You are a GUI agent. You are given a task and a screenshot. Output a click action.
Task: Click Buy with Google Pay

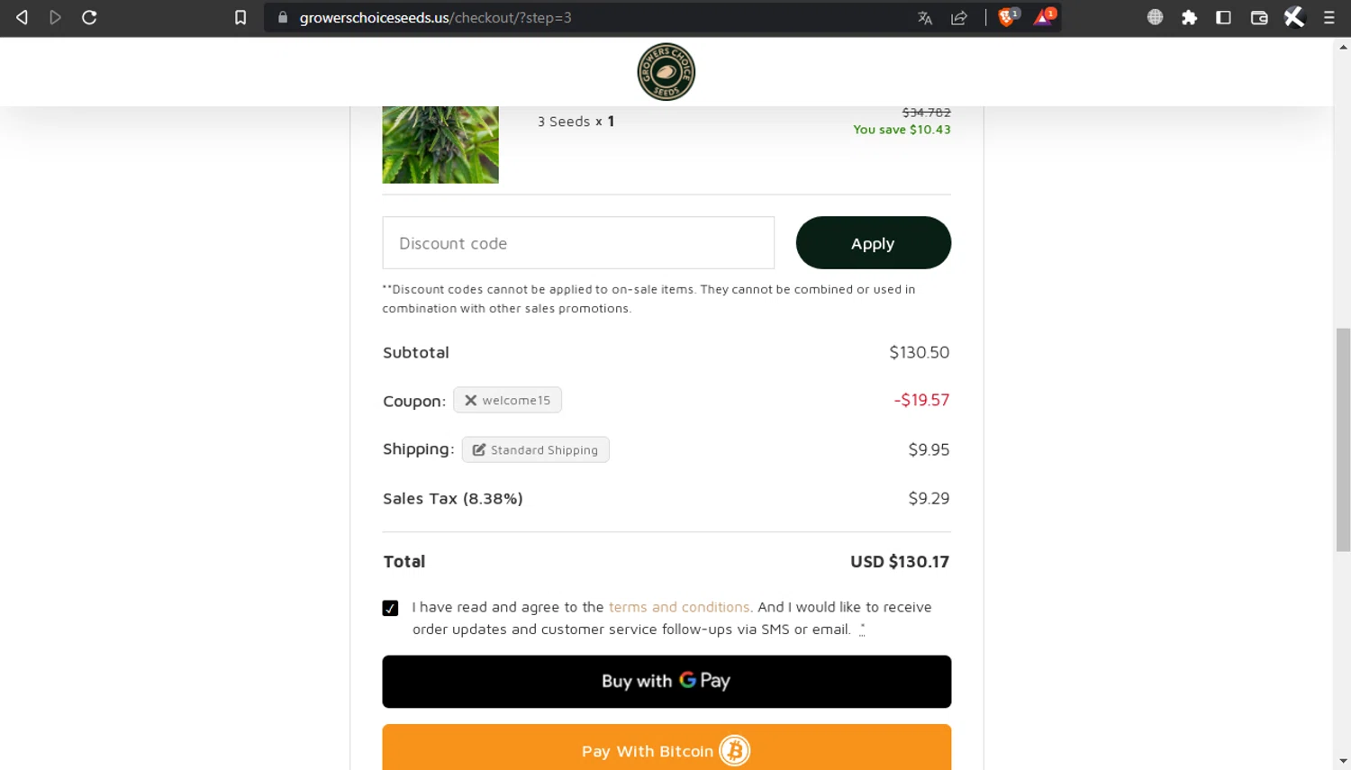(666, 682)
